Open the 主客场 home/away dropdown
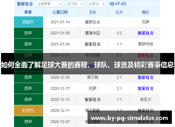175x127 pixels. tap(97, 4)
